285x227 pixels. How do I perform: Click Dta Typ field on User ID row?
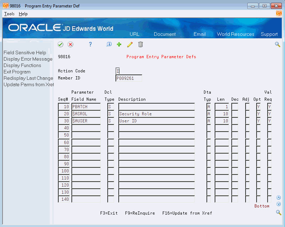click(x=209, y=121)
